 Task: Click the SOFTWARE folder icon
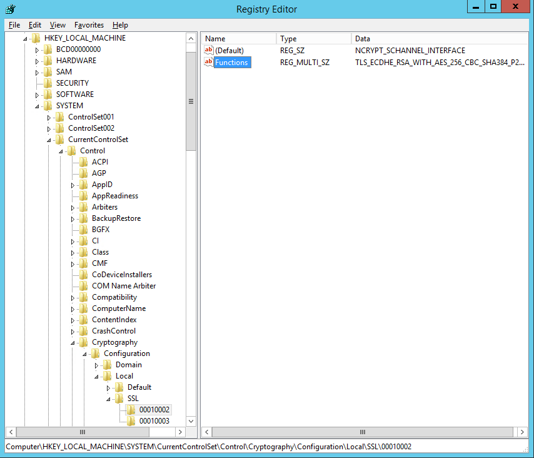[48, 94]
